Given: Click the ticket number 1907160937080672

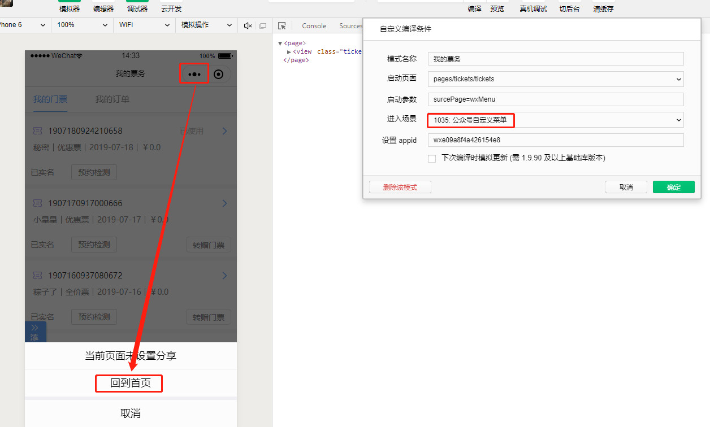Looking at the screenshot, I should pos(85,276).
